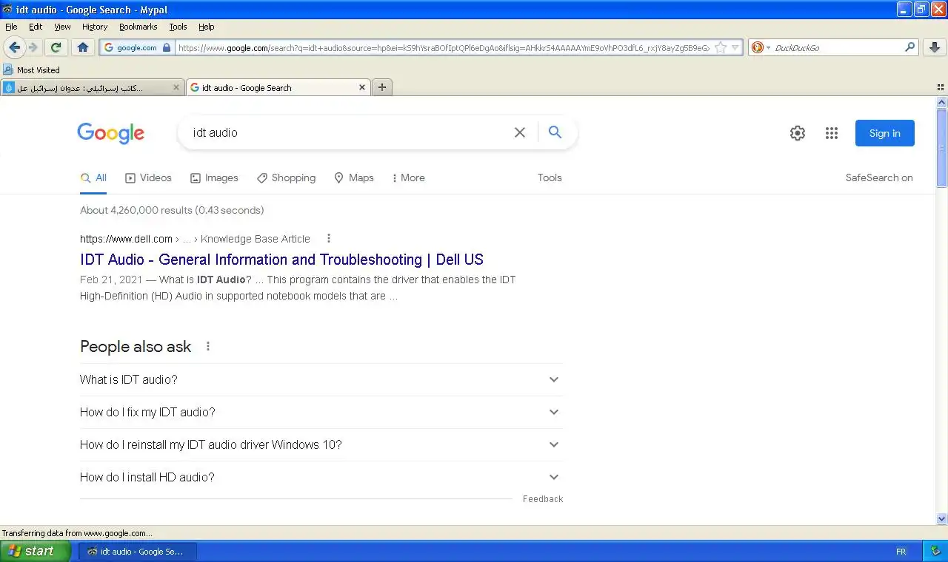Image resolution: width=948 pixels, height=562 pixels.
Task: Go back with the Back arrow button
Action: [x=14, y=47]
